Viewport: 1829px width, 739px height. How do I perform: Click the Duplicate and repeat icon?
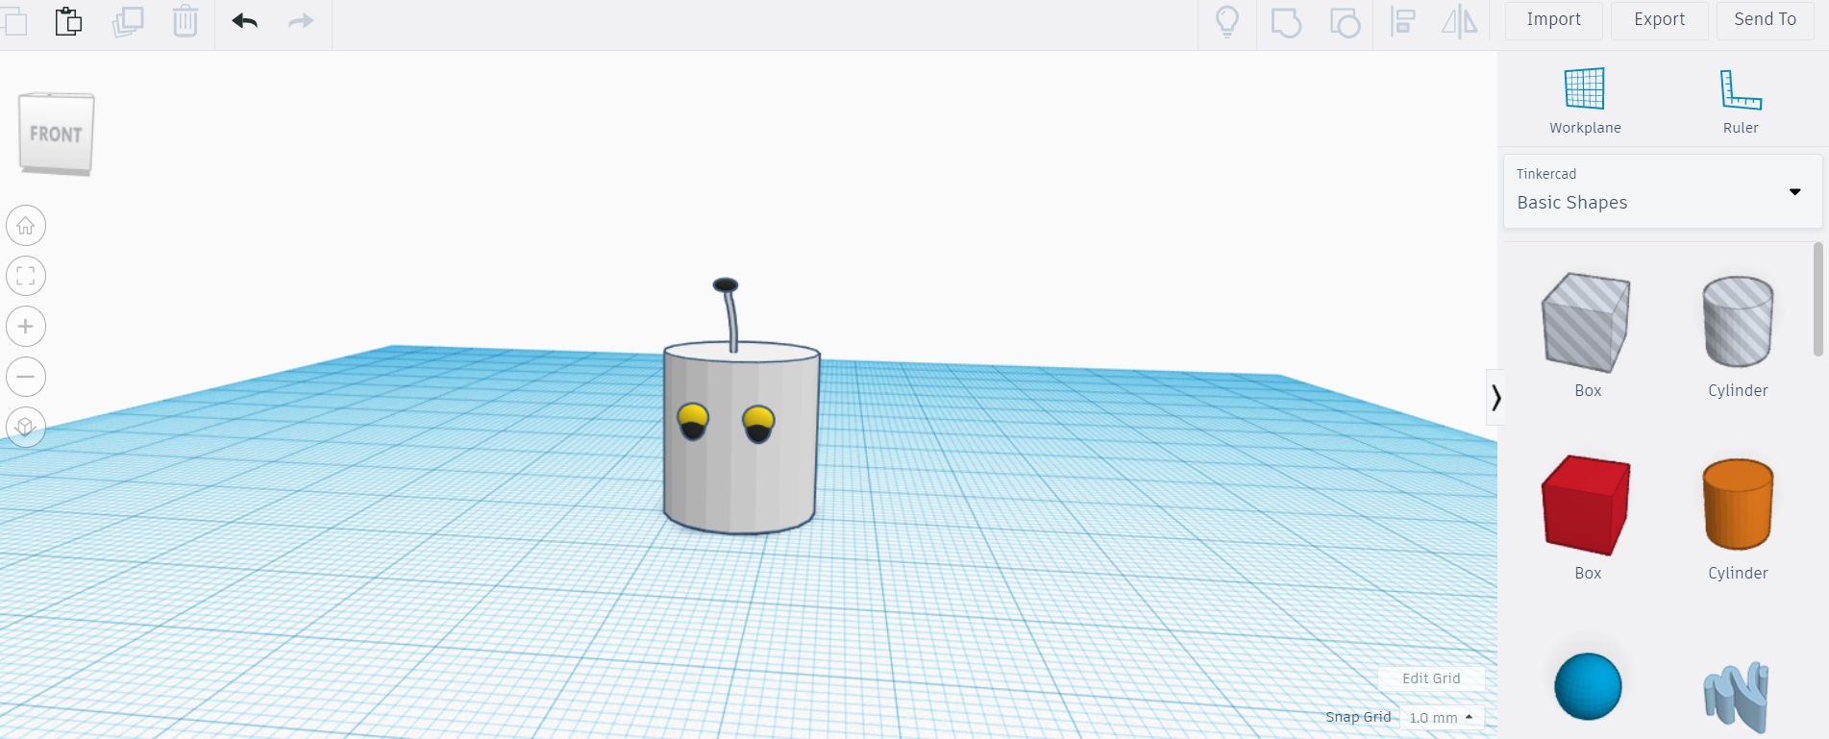coord(128,20)
